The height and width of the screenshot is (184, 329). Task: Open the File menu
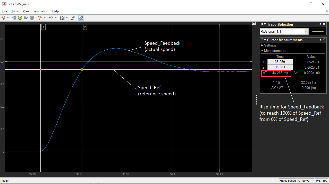coord(5,11)
